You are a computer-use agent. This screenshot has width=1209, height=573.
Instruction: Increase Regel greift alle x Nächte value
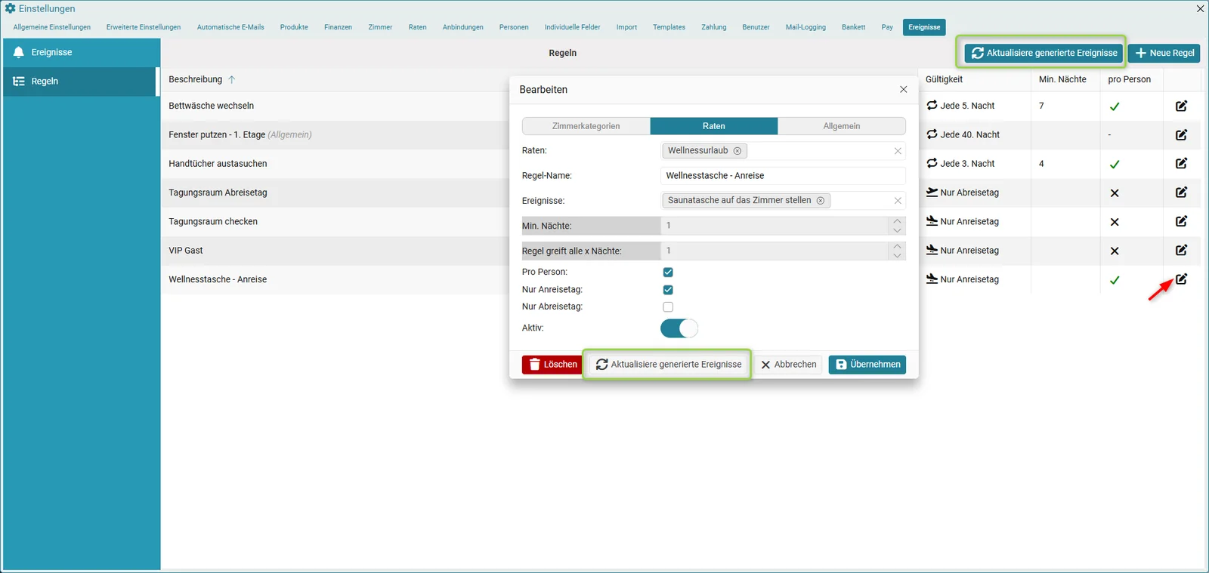coord(897,246)
